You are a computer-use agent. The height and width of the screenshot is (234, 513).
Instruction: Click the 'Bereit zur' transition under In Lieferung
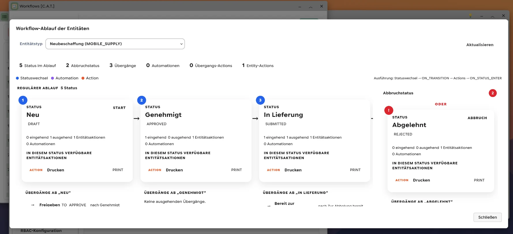284,203
